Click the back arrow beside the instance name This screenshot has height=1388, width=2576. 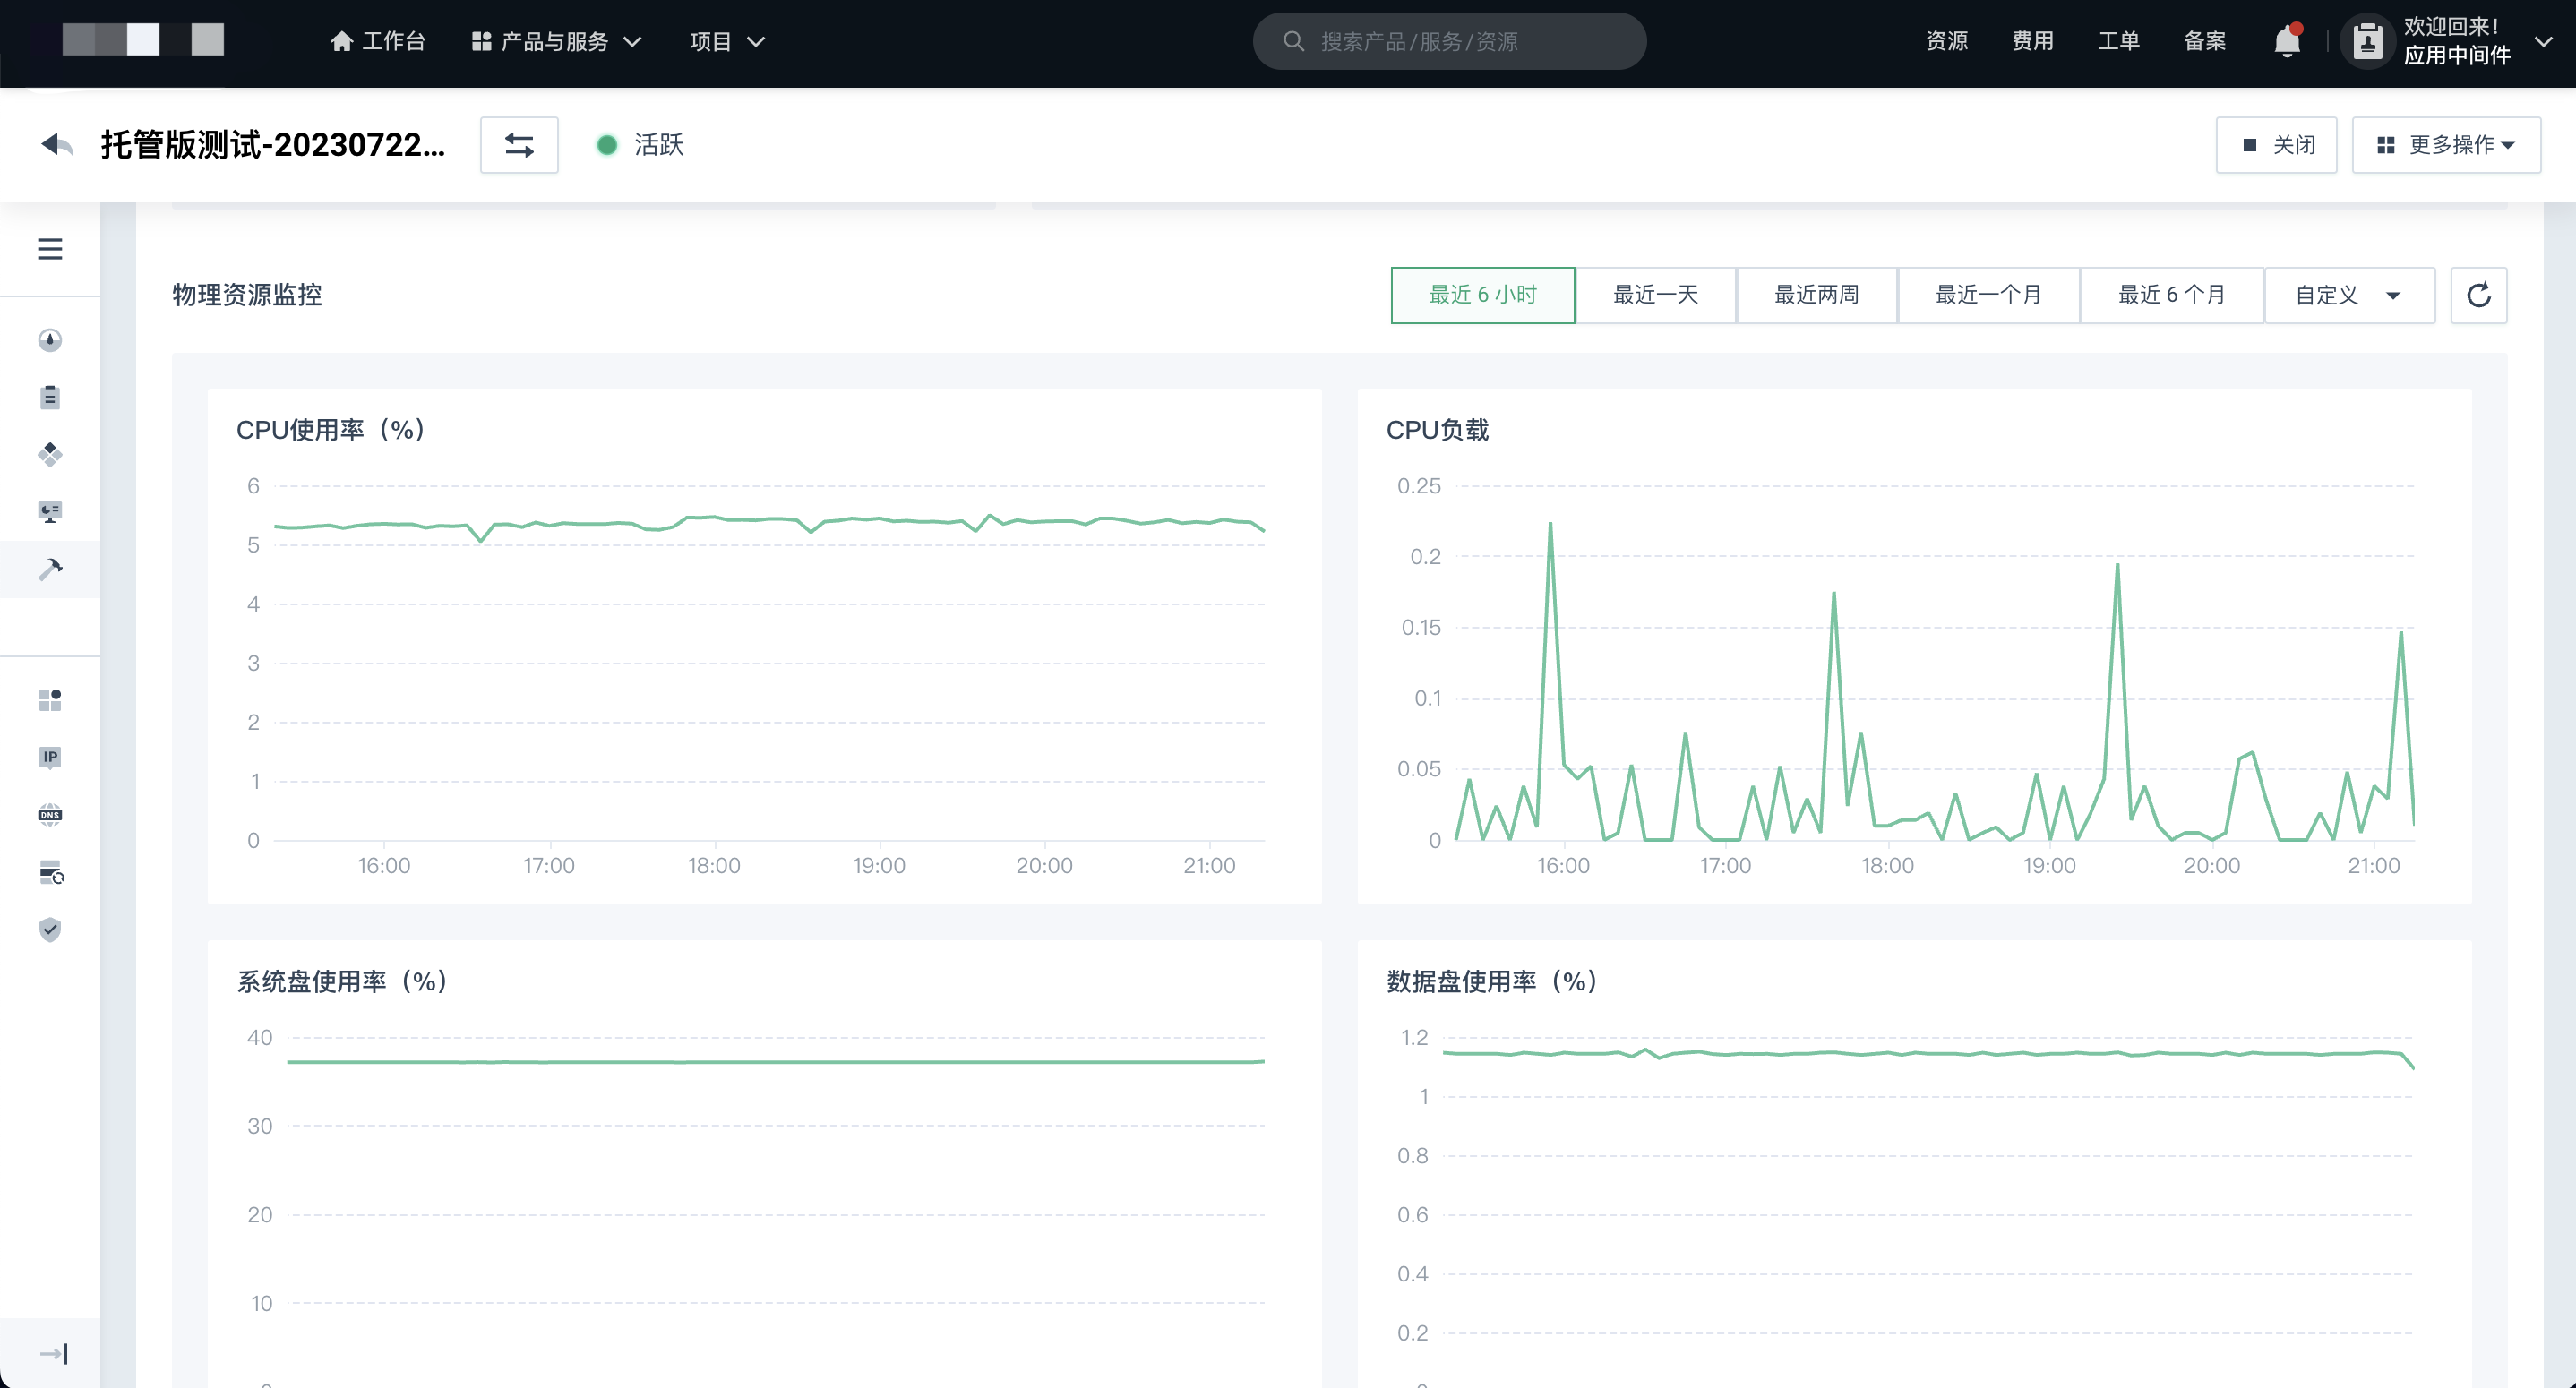pyautogui.click(x=57, y=145)
